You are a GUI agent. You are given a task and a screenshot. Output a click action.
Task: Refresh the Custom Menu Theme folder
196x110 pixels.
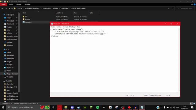[173, 9]
